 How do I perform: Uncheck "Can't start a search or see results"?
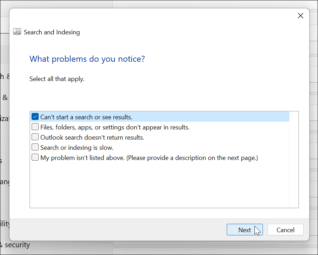coord(35,117)
